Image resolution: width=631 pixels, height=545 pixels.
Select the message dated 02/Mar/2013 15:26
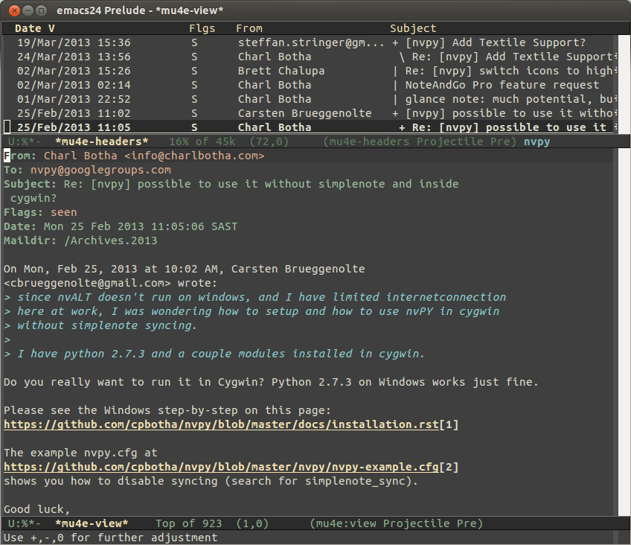pyautogui.click(x=74, y=71)
